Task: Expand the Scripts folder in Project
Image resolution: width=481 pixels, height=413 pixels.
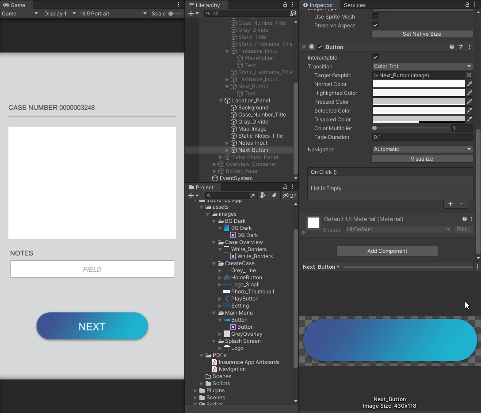Action: point(202,383)
